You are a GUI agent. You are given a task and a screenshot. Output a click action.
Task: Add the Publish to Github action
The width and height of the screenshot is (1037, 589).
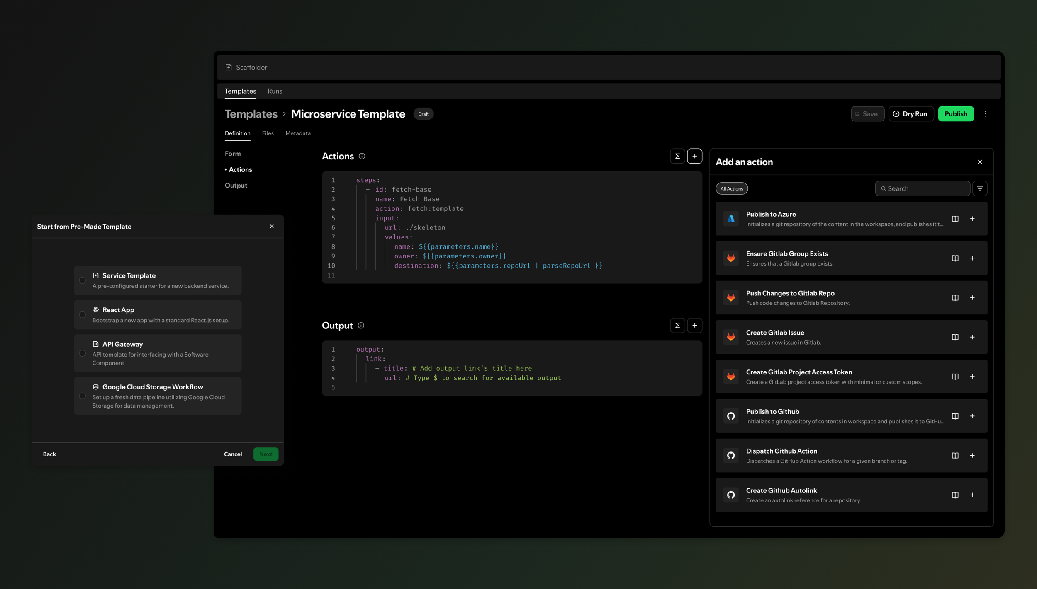972,416
